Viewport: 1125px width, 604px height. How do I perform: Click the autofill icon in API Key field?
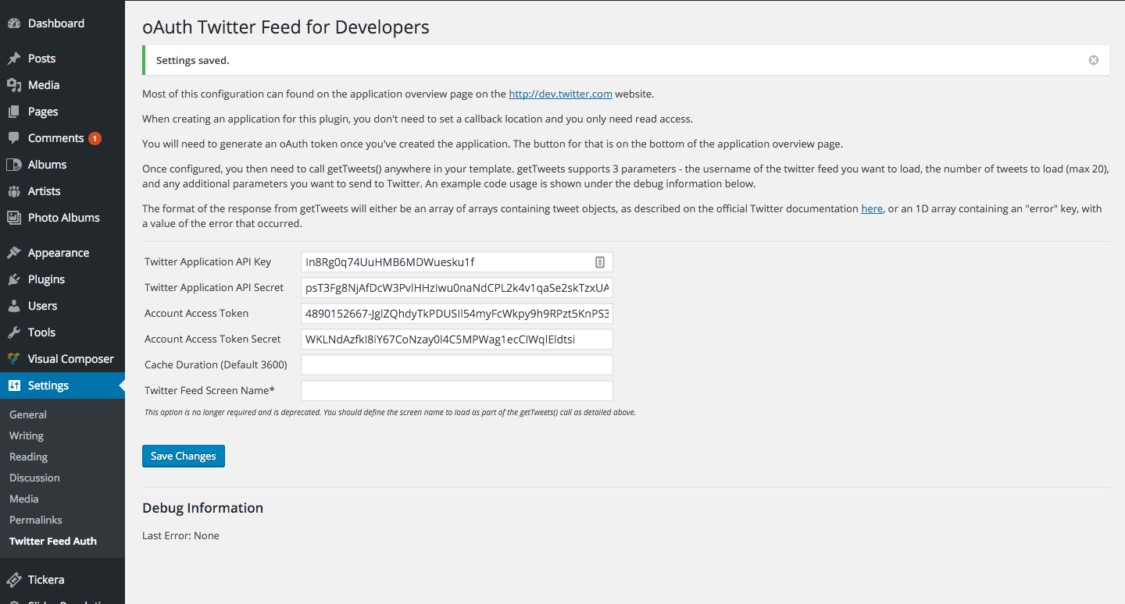point(600,262)
